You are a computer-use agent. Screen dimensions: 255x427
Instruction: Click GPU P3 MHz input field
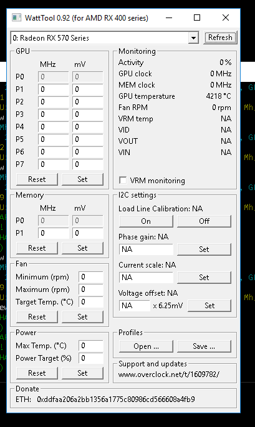[54, 114]
